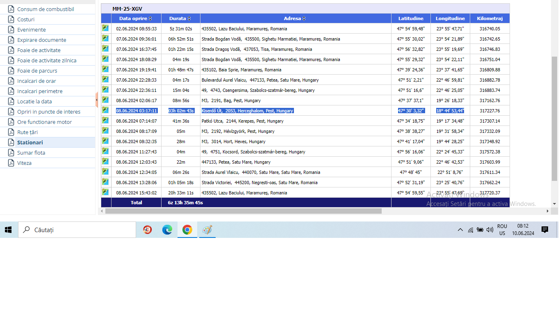Image resolution: width=560 pixels, height=315 pixels.
Task: Open notification center icon
Action: [545, 230]
